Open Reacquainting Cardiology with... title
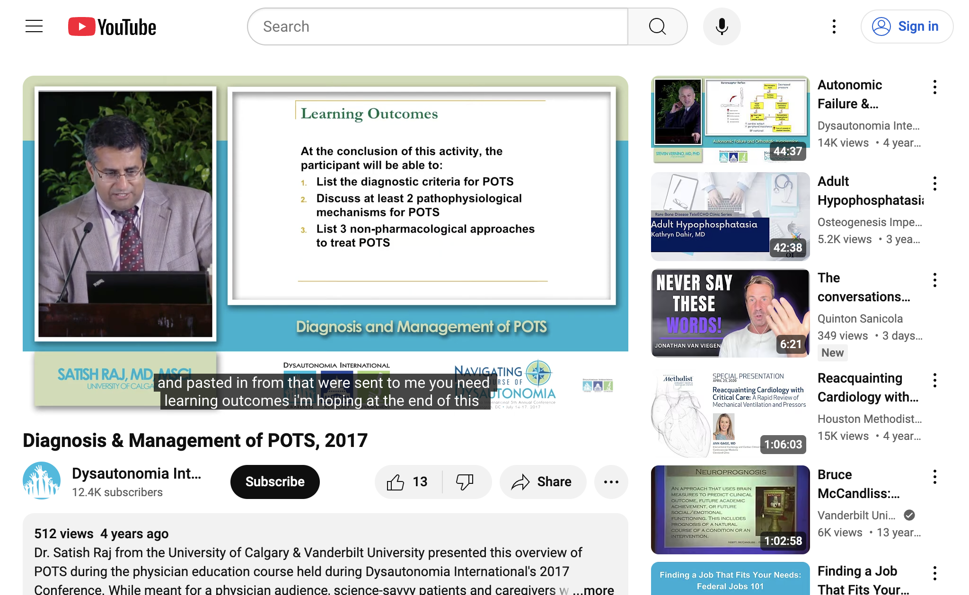Viewport: 969px width, 595px height. tap(868, 387)
